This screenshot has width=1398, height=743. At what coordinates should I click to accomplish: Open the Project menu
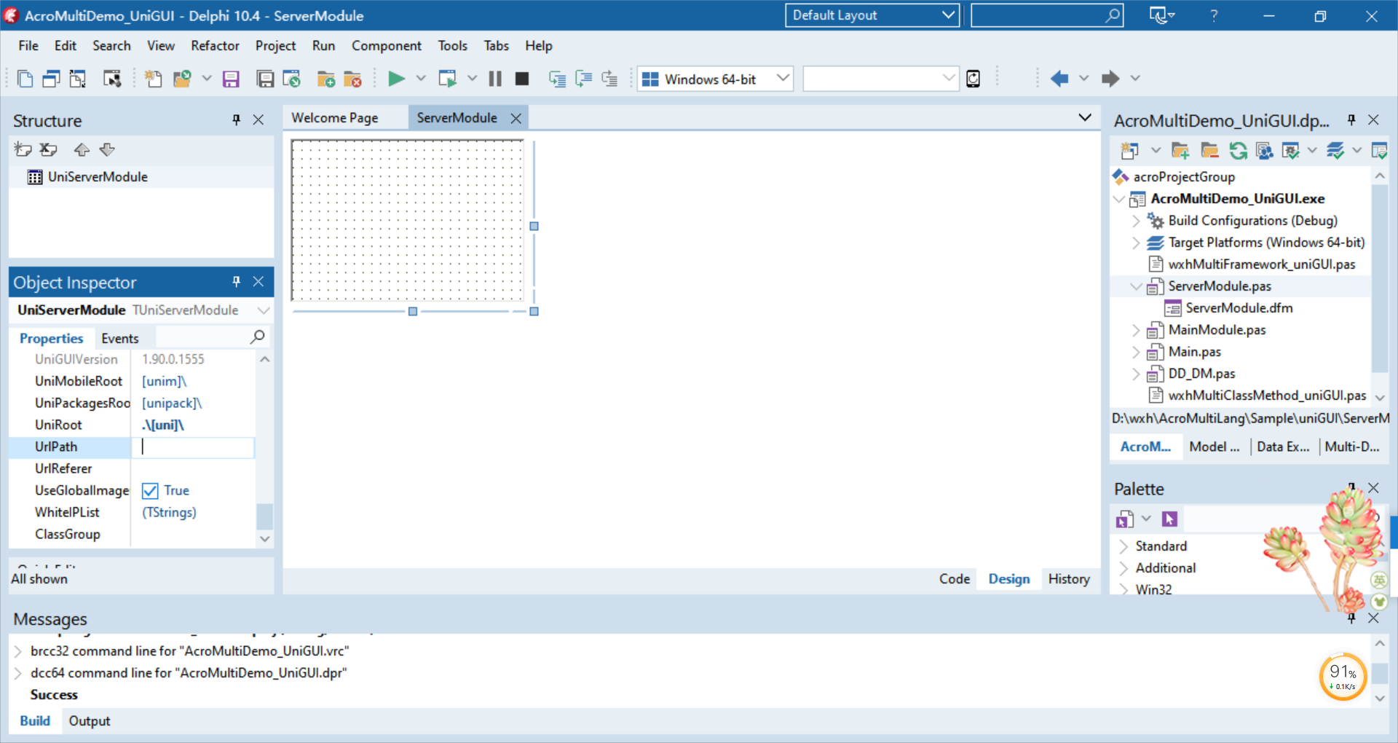[x=275, y=45]
